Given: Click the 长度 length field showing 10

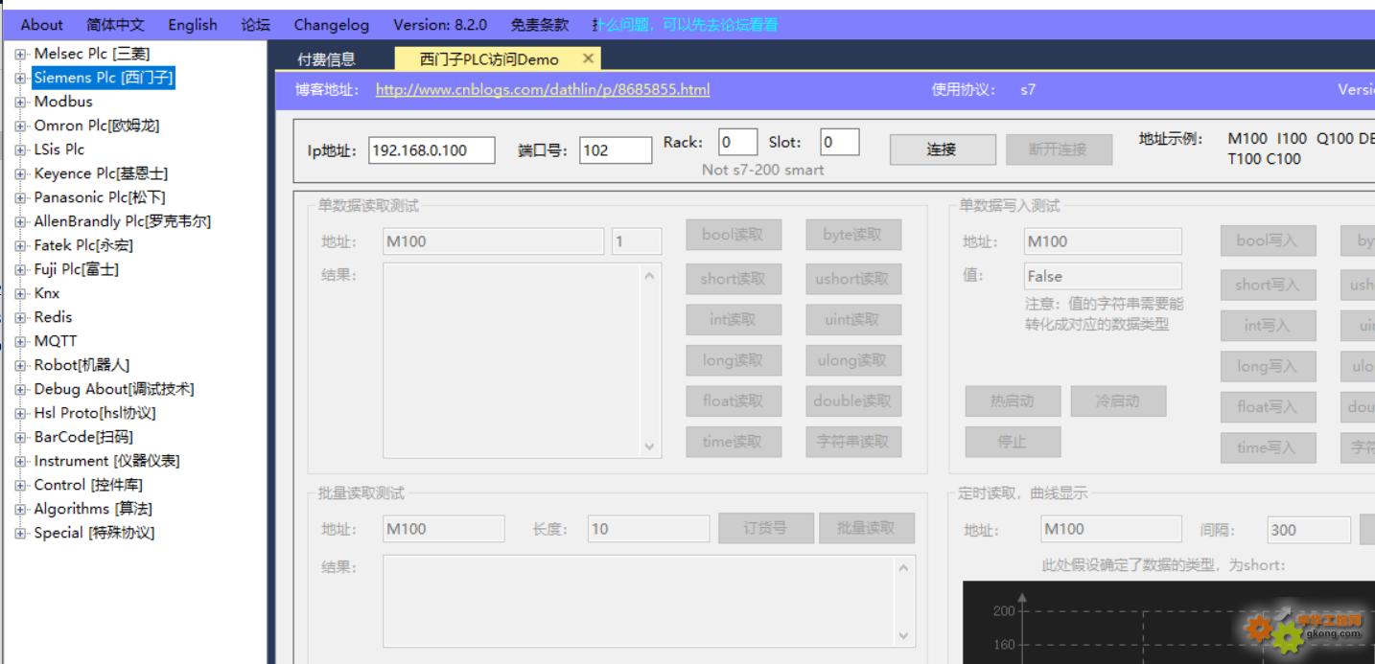Looking at the screenshot, I should (x=648, y=529).
